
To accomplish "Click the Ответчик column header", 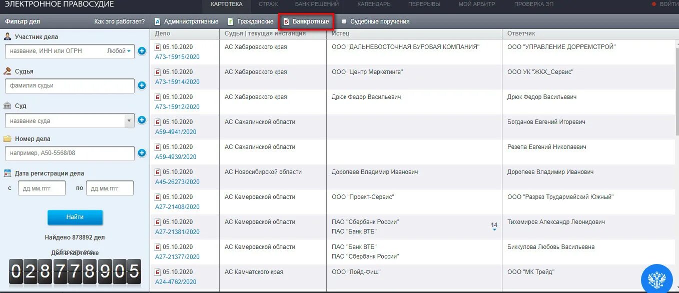I will (587, 33).
